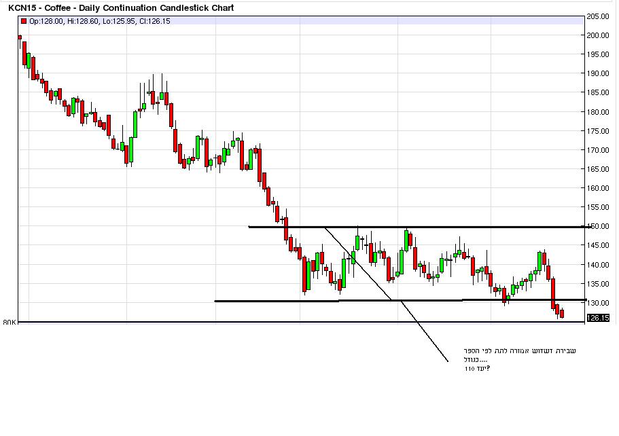Image resolution: width=619 pixels, height=436 pixels.
Task: Select the lower horizontal line near 130
Action: [x=408, y=300]
